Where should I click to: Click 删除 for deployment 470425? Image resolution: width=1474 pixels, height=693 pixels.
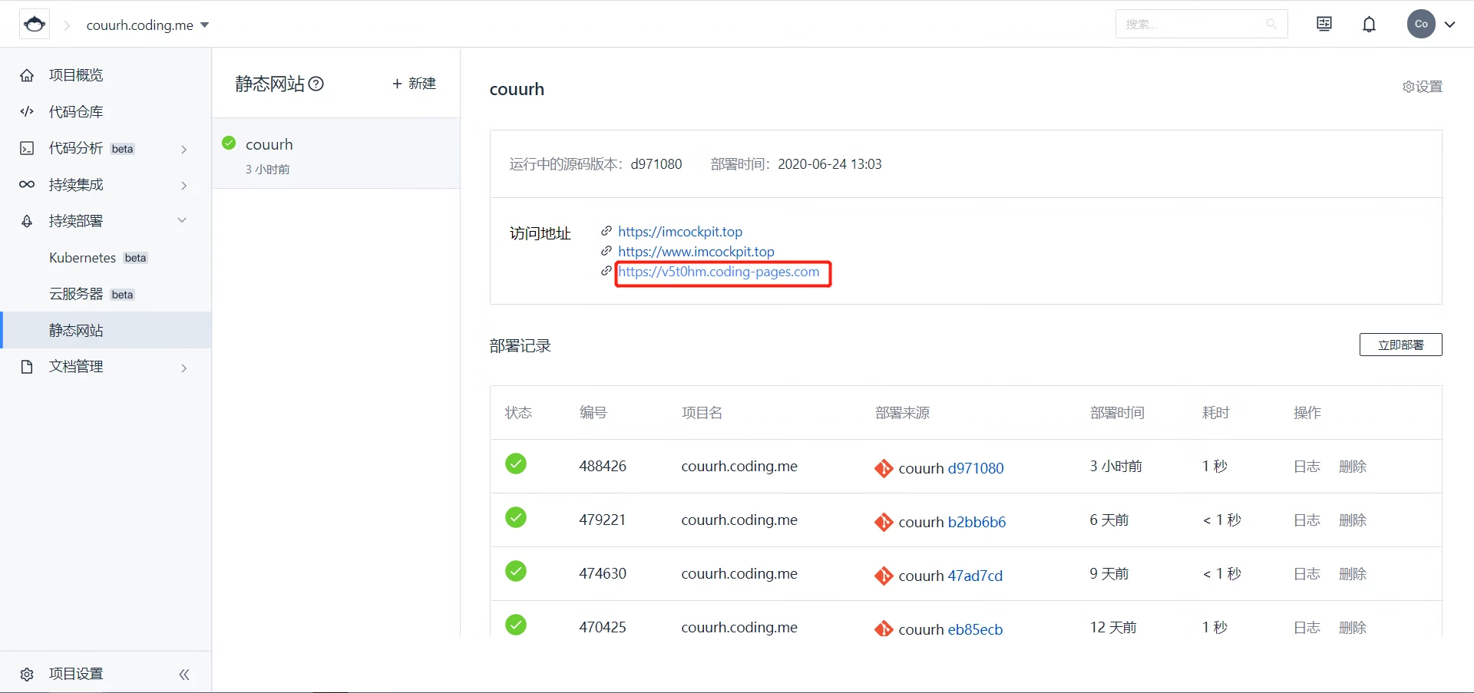click(x=1353, y=628)
